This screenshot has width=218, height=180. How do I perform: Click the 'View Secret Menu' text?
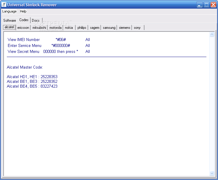coord(23,52)
